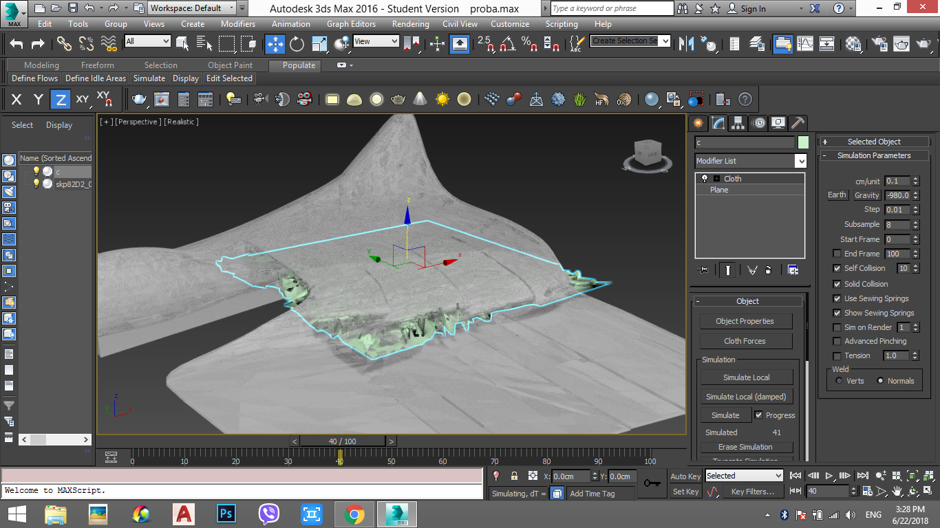Click the grass Foliage icon
The height and width of the screenshot is (528, 940).
(580, 100)
